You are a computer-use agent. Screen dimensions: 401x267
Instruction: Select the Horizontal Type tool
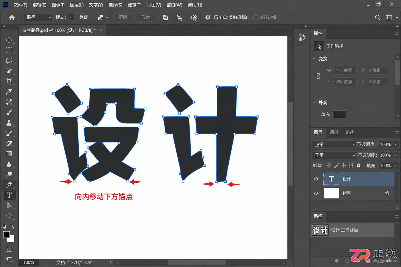[x=9, y=195]
